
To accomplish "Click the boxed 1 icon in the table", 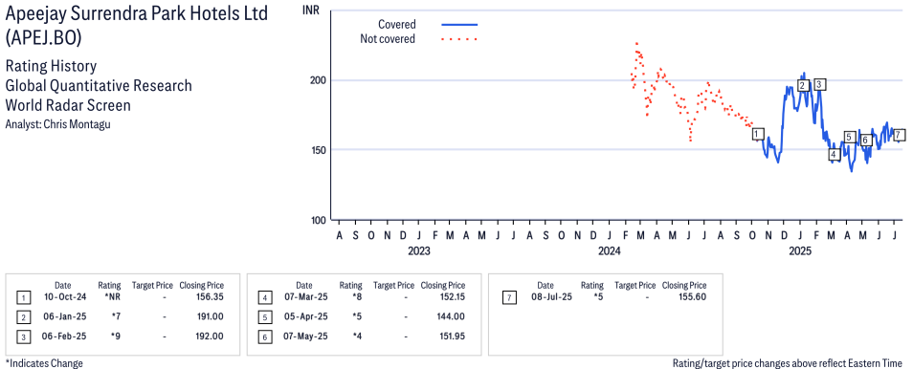I will [x=23, y=298].
